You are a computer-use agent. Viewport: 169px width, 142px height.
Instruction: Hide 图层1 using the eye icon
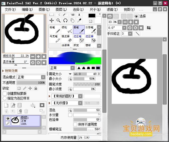(x=8, y=119)
